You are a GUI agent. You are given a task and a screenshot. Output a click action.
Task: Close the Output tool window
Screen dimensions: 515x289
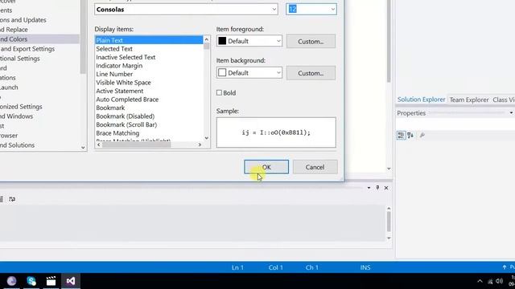(386, 188)
